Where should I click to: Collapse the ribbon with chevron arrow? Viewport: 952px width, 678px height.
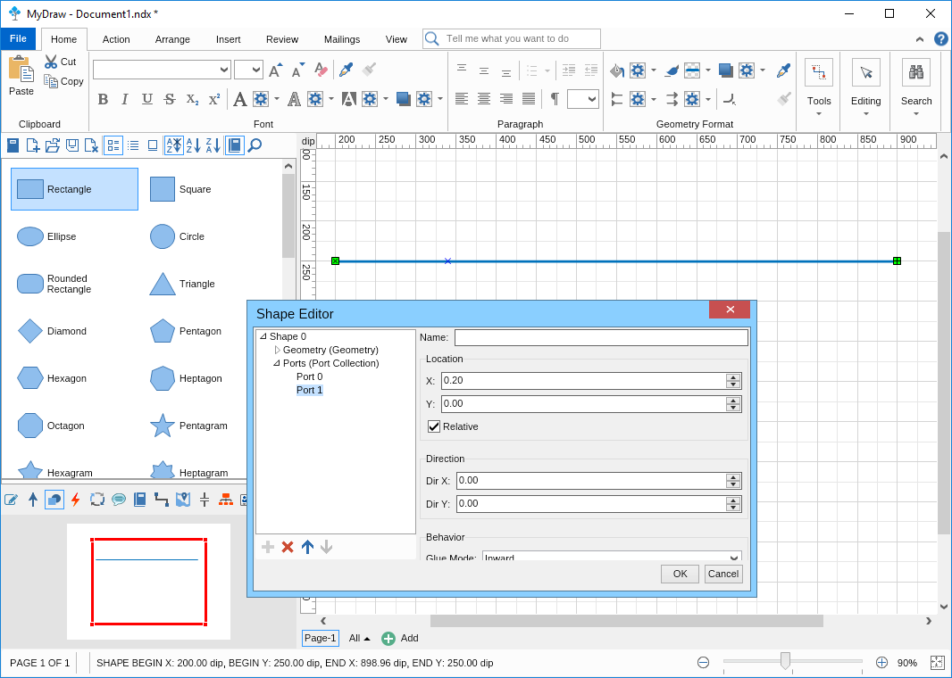click(x=920, y=39)
